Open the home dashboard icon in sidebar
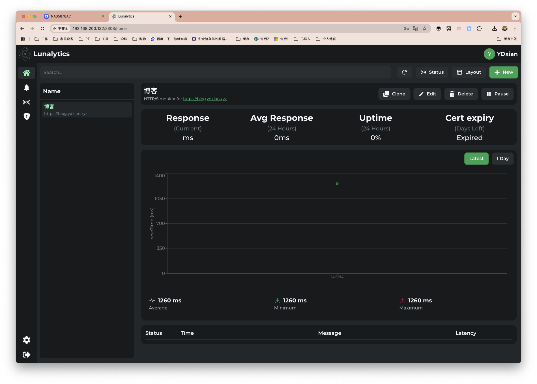The image size is (537, 384). coord(27,73)
